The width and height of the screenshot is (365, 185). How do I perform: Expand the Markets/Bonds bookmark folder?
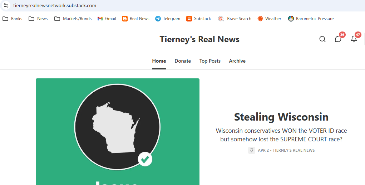pyautogui.click(x=73, y=19)
